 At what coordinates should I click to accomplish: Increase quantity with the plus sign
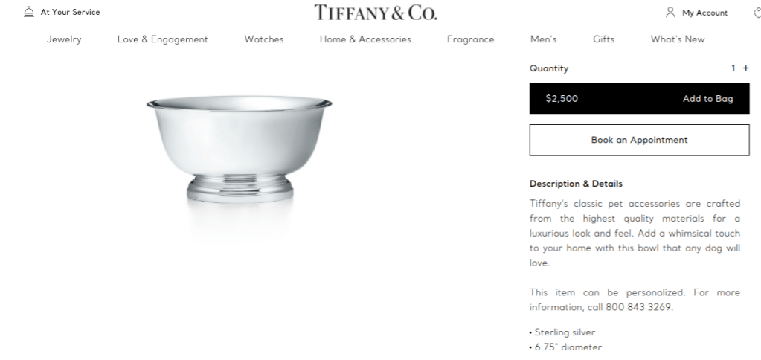click(x=745, y=68)
